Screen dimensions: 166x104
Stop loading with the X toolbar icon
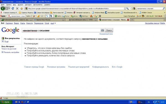(17, 9)
